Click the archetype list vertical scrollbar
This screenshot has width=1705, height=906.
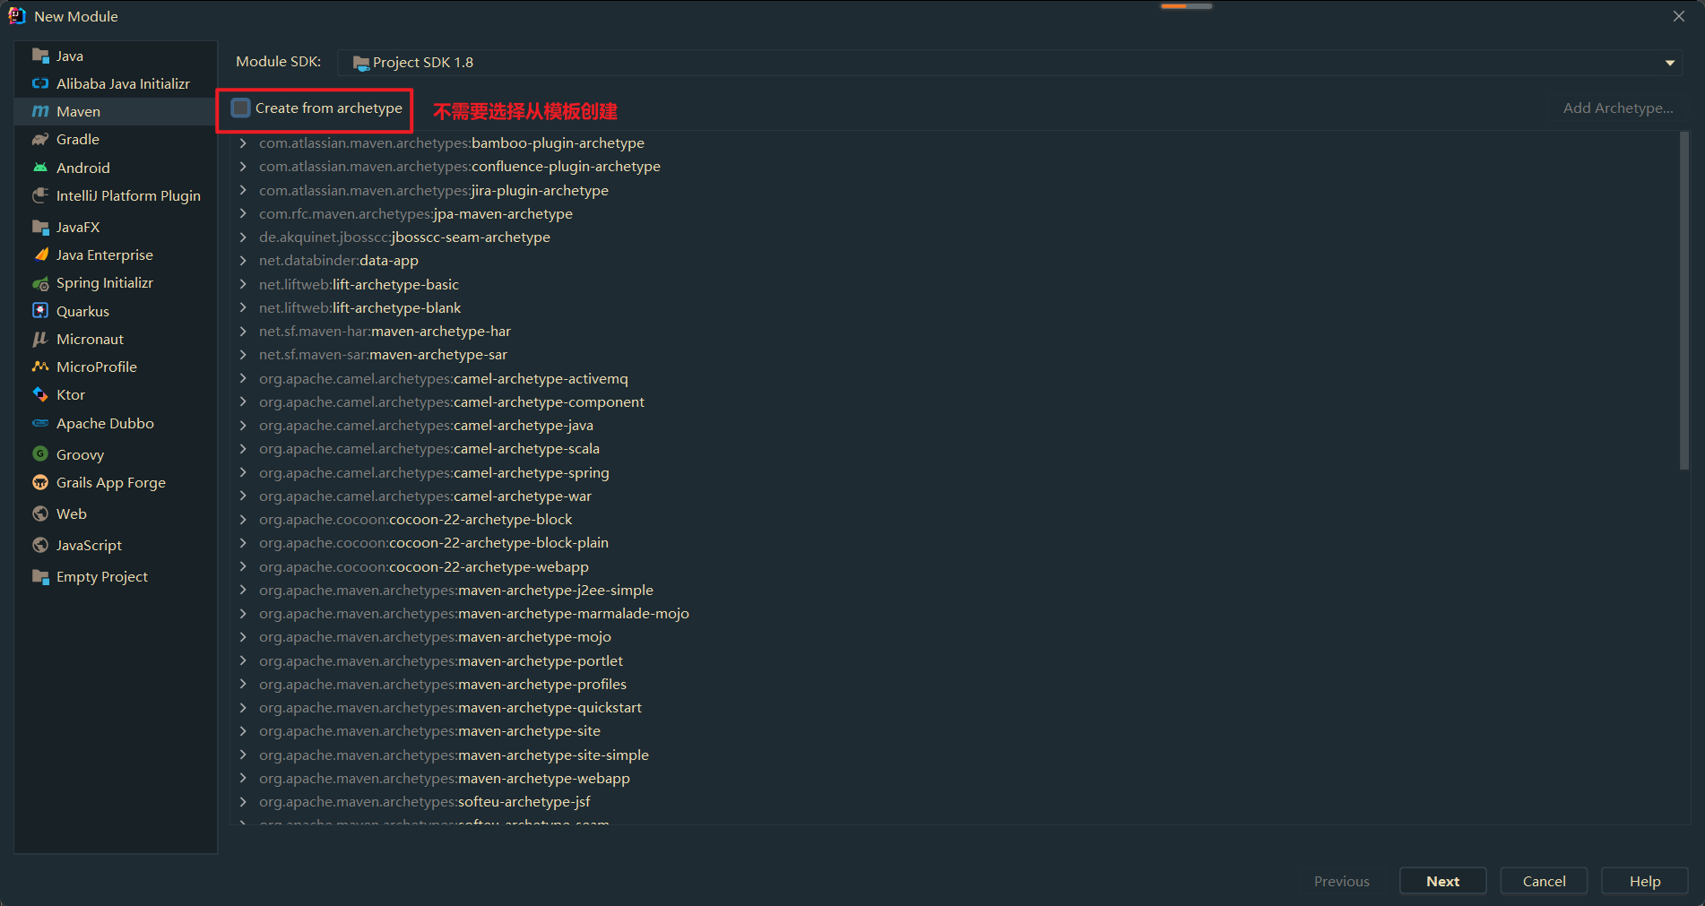(x=1683, y=300)
